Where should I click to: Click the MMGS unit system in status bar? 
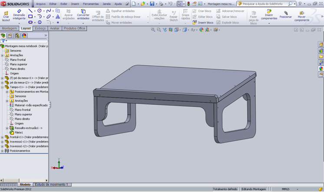point(286,189)
